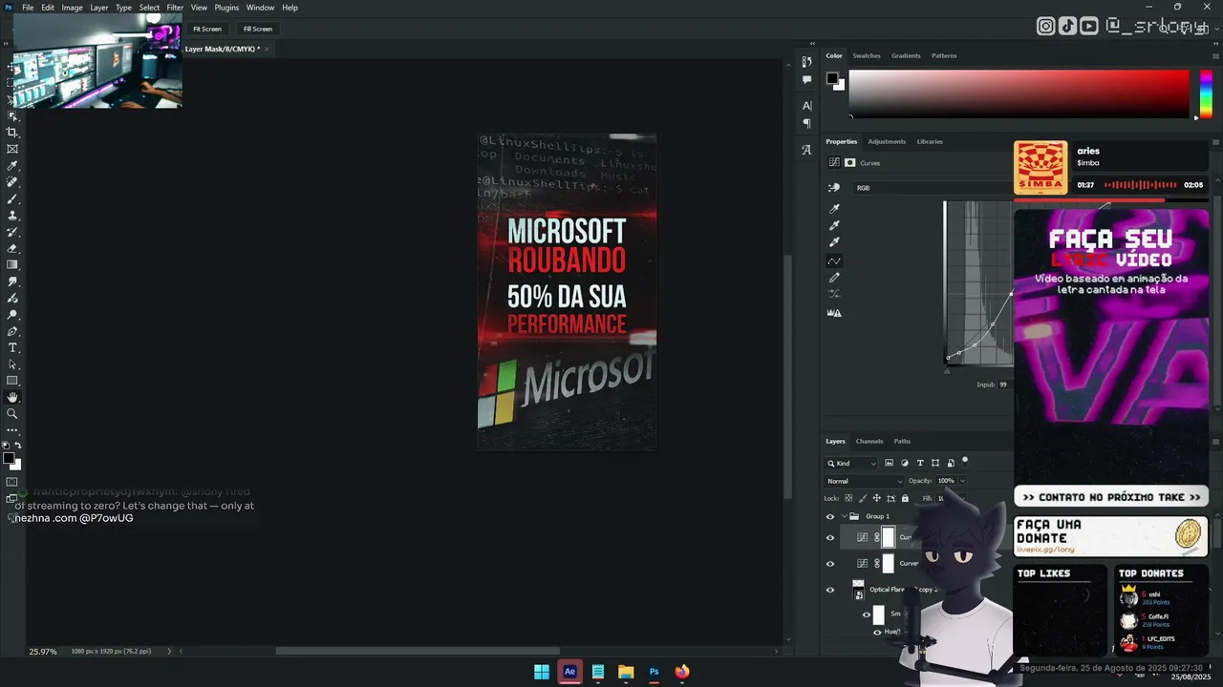Pick the set gray point eyedropper
The width and height of the screenshot is (1223, 687).
834,225
